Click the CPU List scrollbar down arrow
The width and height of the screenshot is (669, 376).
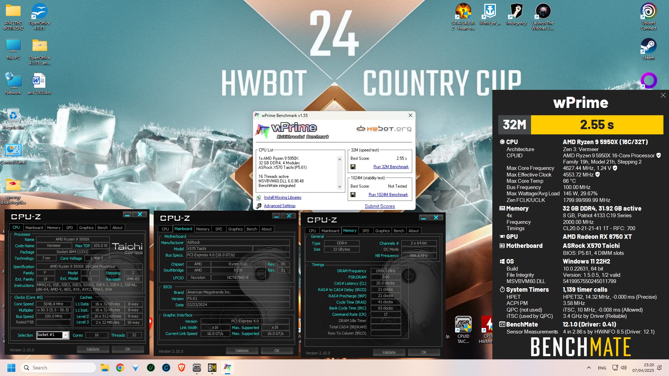(340, 187)
